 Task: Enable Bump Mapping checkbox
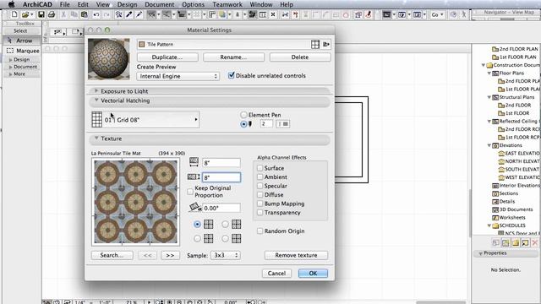[x=260, y=204]
